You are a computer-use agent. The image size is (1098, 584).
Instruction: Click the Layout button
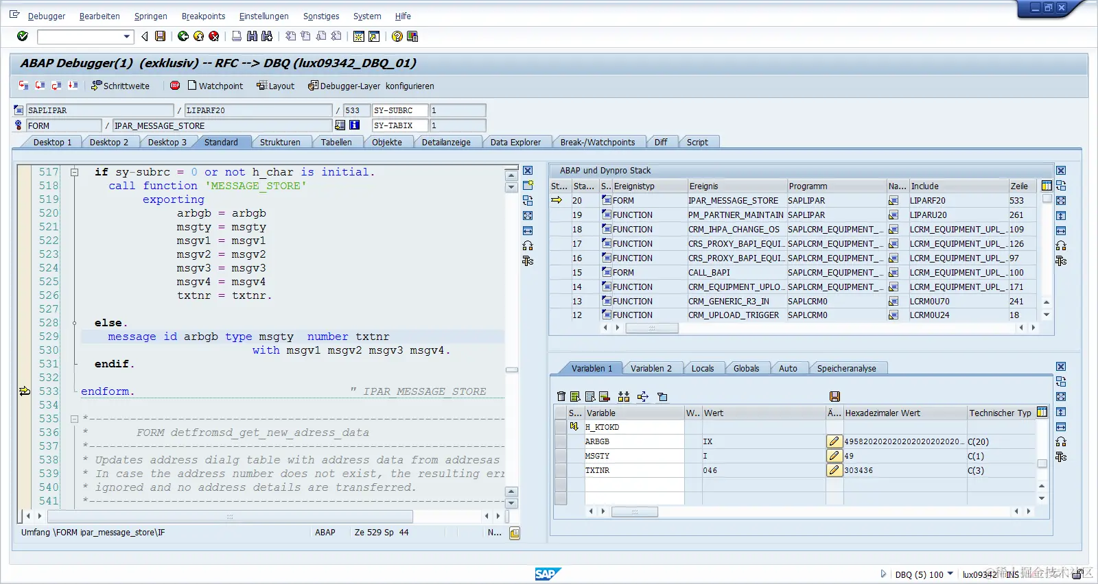275,86
